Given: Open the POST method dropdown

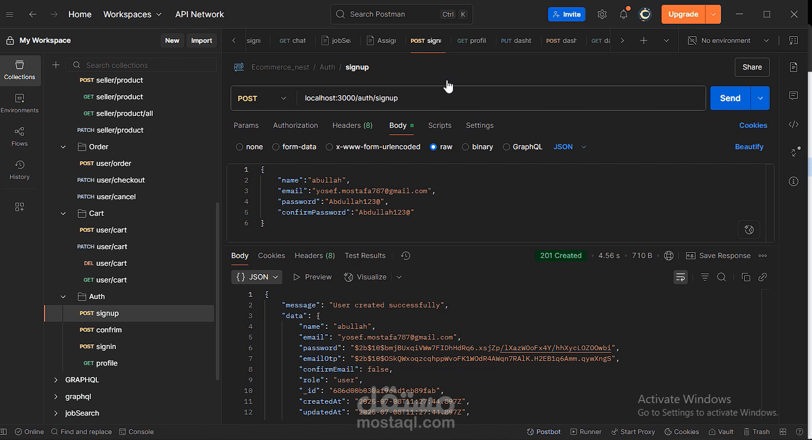Looking at the screenshot, I should point(262,98).
